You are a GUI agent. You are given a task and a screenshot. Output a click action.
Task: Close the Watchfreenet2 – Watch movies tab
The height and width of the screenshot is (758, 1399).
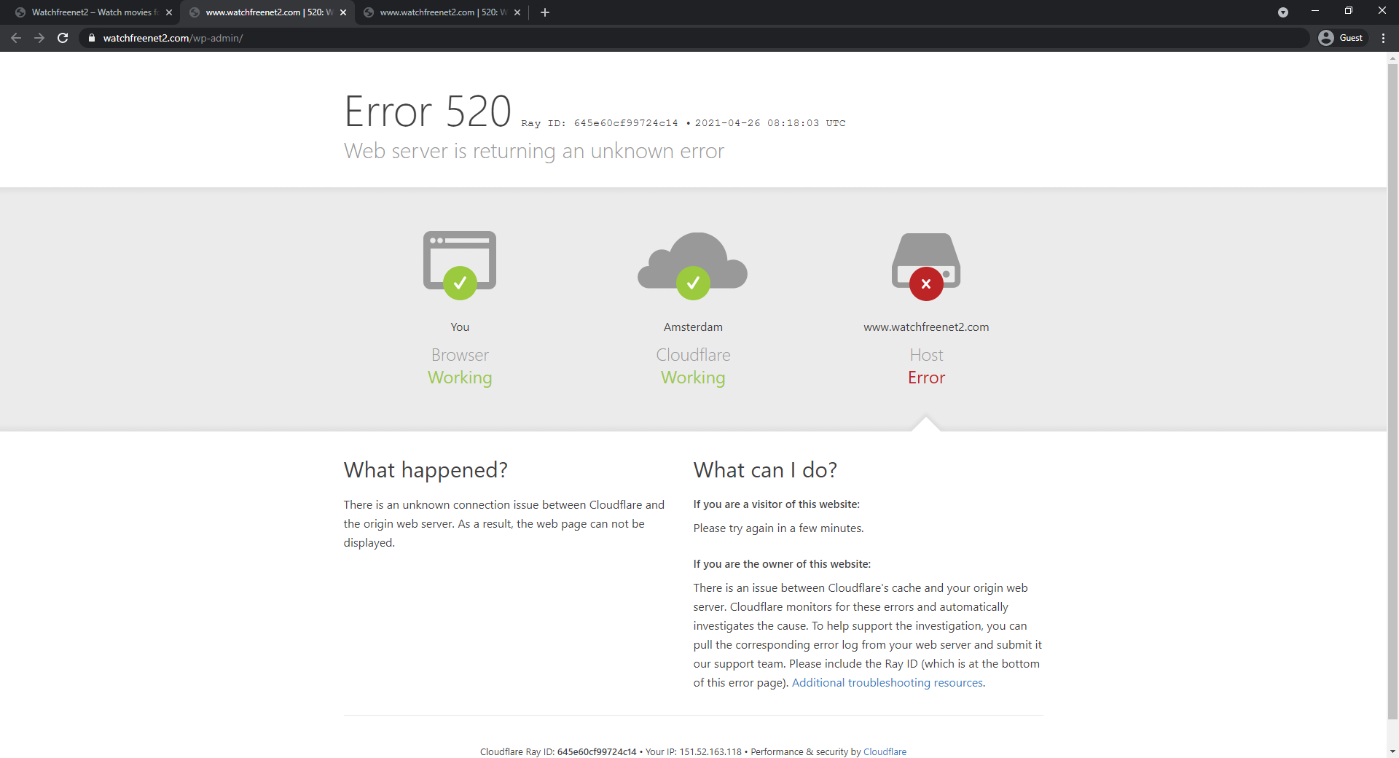pos(169,12)
